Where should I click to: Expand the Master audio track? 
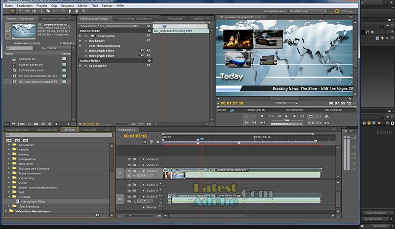click(x=144, y=207)
